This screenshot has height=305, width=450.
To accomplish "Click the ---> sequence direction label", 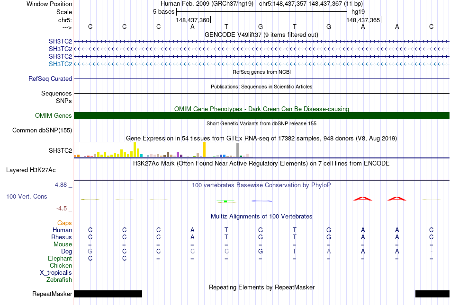I will click(x=67, y=27).
